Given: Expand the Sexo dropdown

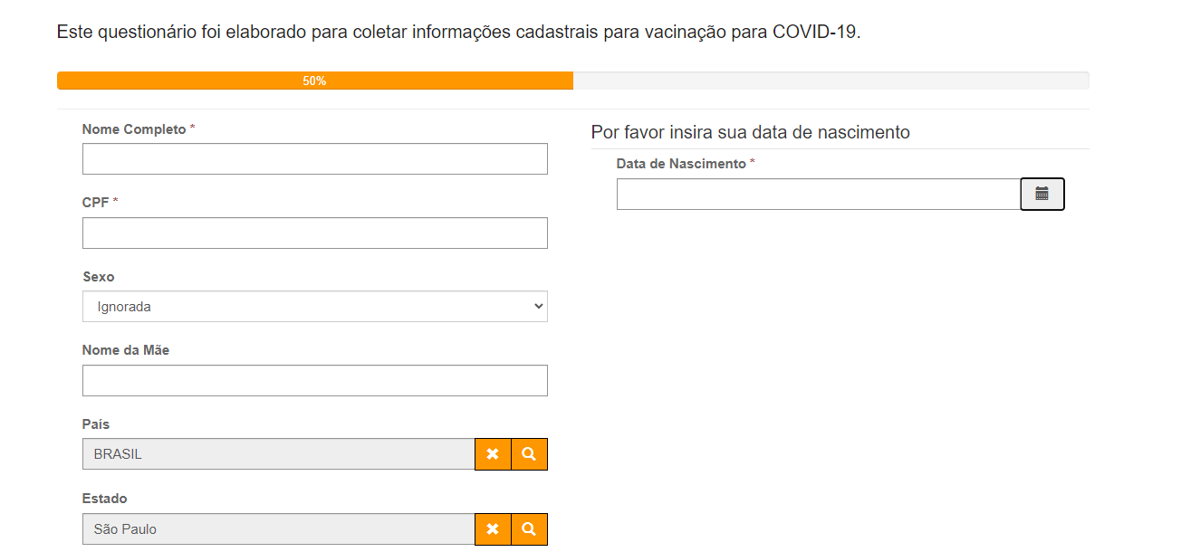Looking at the screenshot, I should coord(314,307).
